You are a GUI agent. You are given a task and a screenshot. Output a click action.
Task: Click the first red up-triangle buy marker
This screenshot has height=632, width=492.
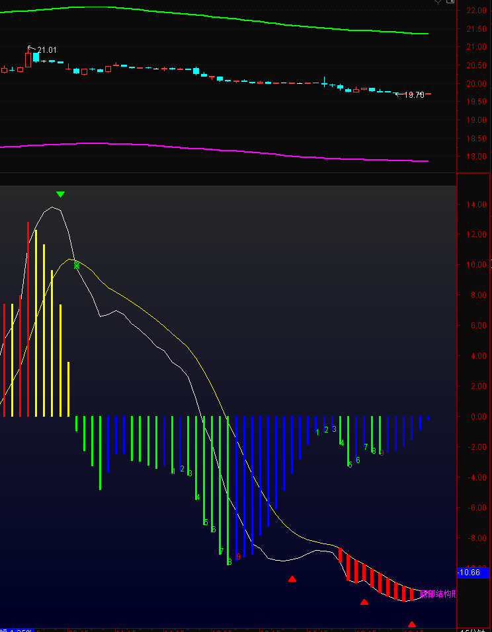pyautogui.click(x=292, y=579)
